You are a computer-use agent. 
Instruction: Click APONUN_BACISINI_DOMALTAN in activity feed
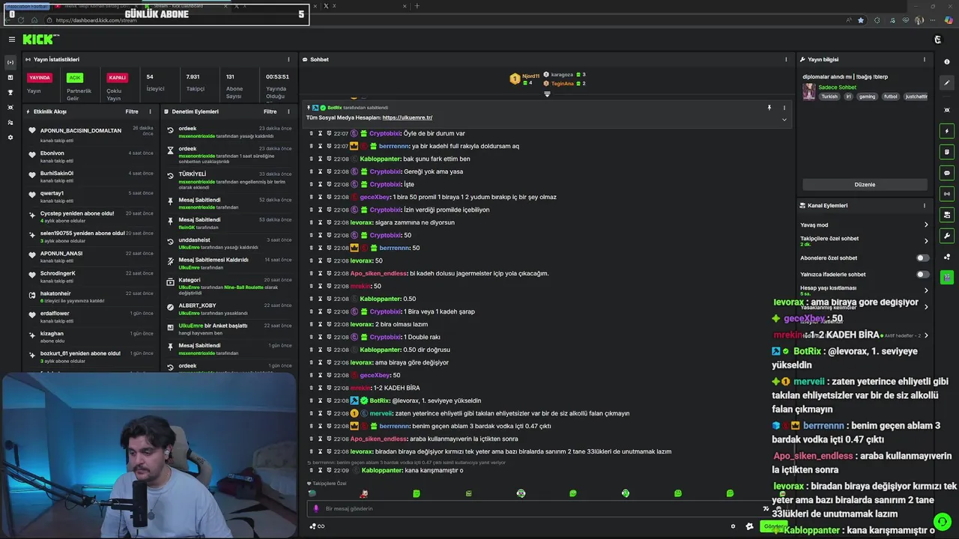point(81,130)
